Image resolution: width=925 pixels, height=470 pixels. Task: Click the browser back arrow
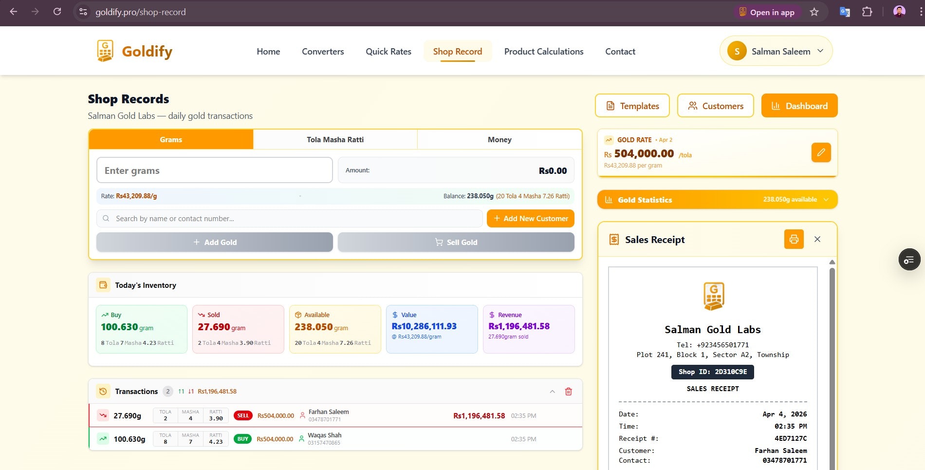pos(14,12)
